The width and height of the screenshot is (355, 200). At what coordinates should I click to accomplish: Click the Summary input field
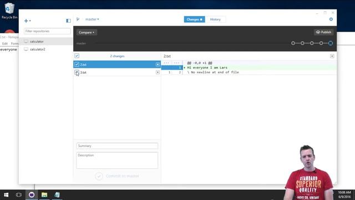pyautogui.click(x=117, y=146)
